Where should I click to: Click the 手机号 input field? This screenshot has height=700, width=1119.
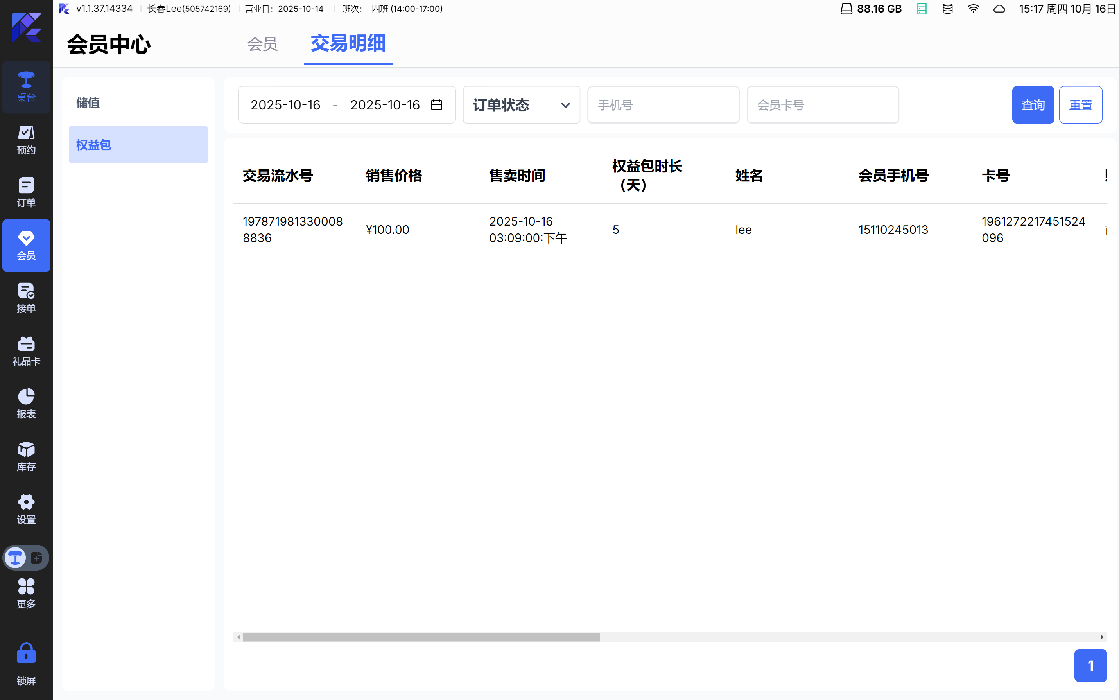[x=663, y=105]
